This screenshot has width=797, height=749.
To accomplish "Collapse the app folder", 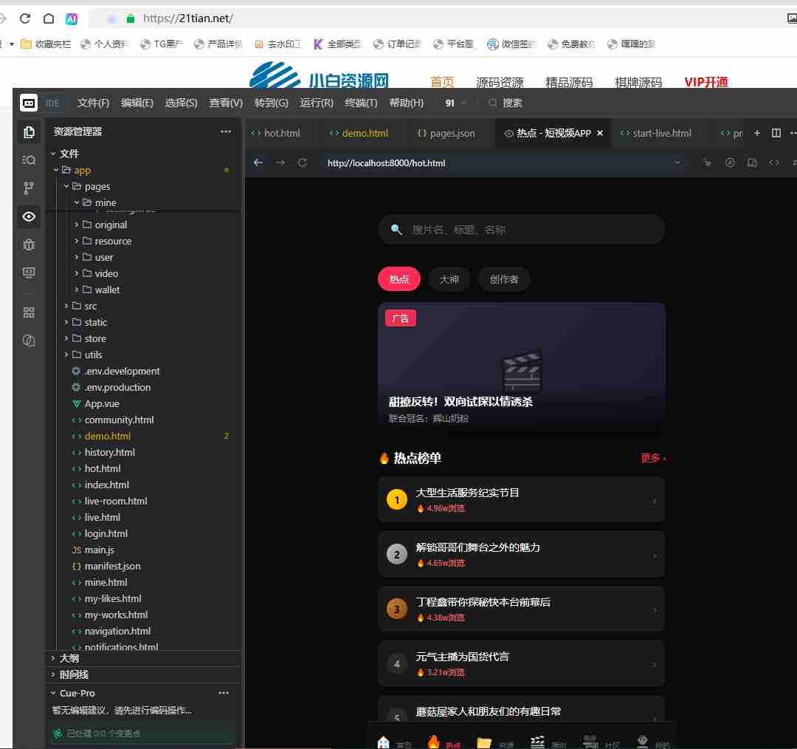I will tap(56, 170).
